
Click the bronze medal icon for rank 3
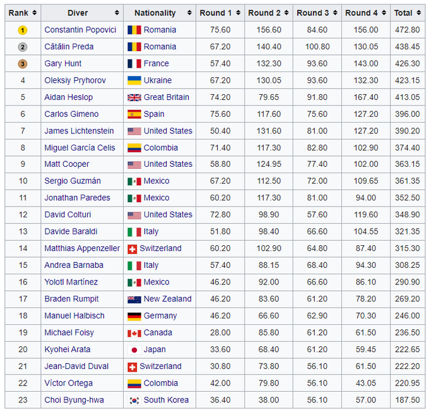(x=22, y=64)
